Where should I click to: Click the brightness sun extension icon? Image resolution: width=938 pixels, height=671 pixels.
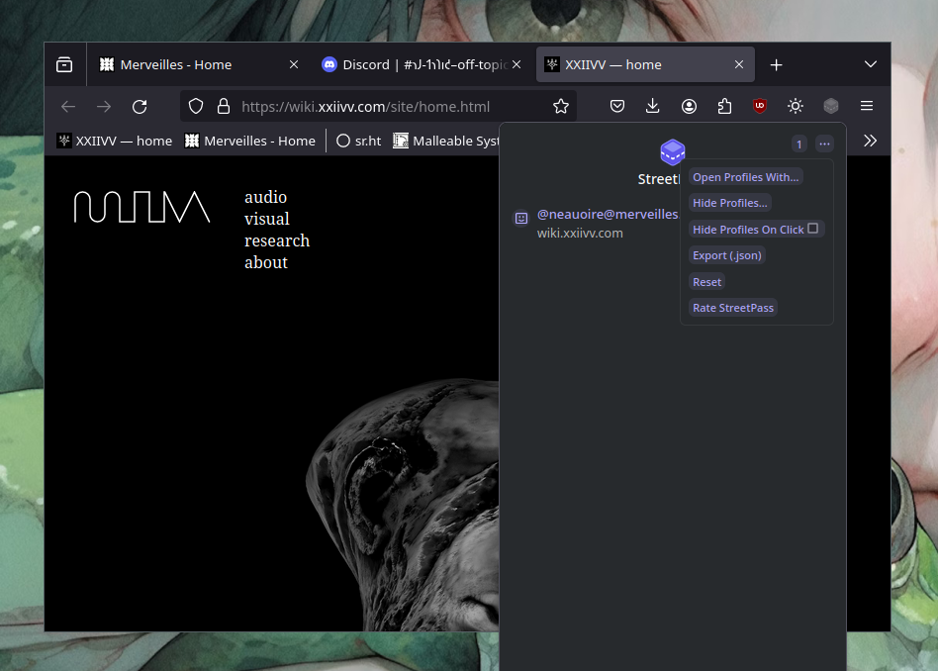[x=796, y=106]
